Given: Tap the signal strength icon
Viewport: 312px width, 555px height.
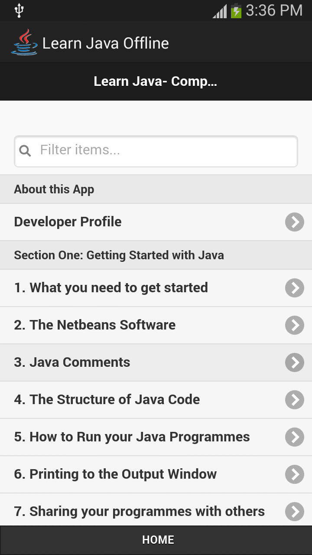Looking at the screenshot, I should click(x=220, y=11).
